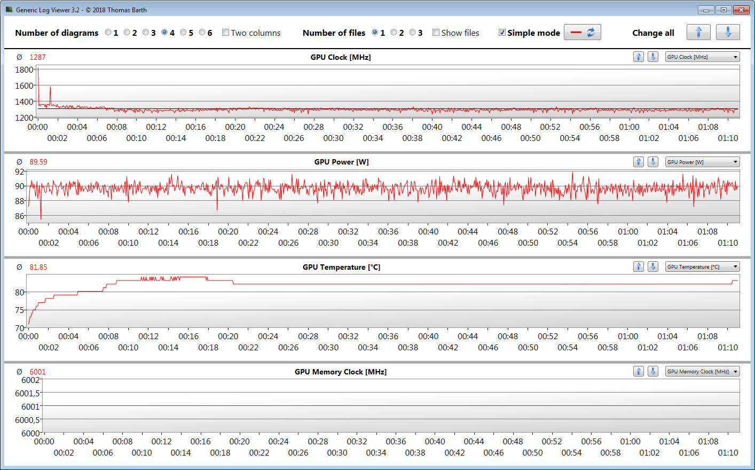Click the up arrow in GPU Power diagram
Screen dimensions: 755x470
[x=638, y=162]
